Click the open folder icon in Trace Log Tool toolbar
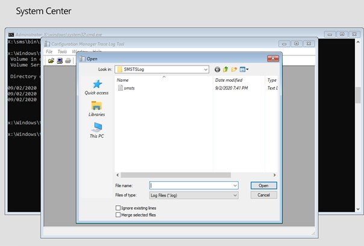 coord(51,61)
